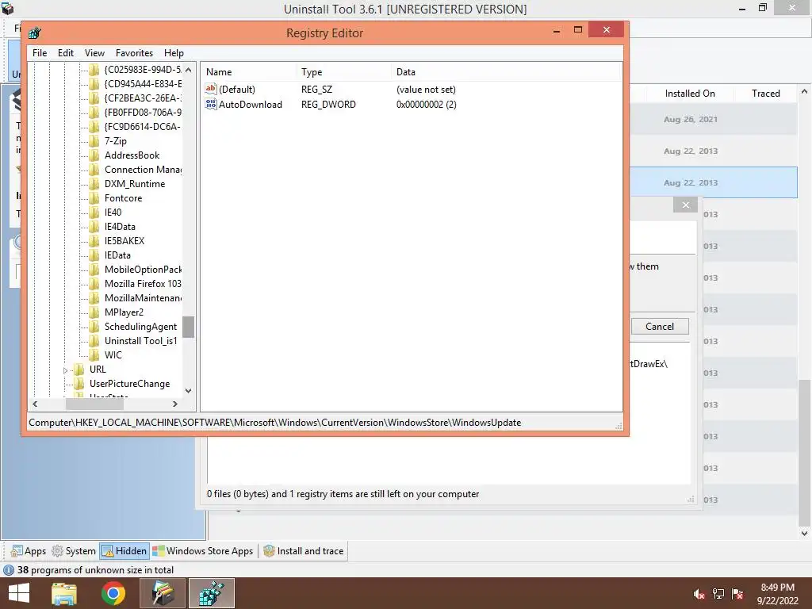Open the Windows Start button
Image resolution: width=812 pixels, height=609 pixels.
[19, 593]
